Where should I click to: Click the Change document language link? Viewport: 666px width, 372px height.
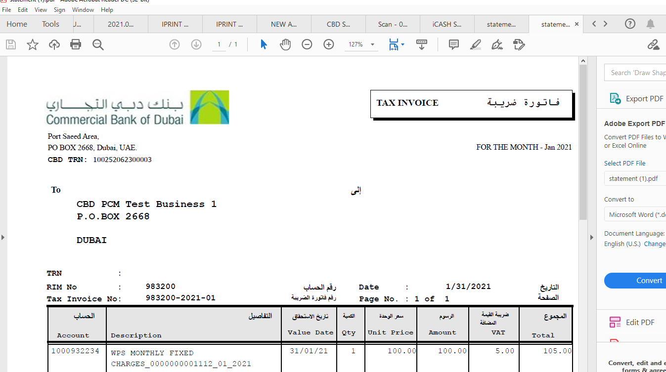pos(655,244)
